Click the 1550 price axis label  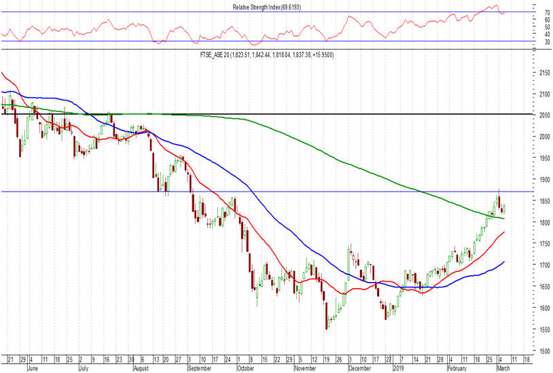click(545, 330)
